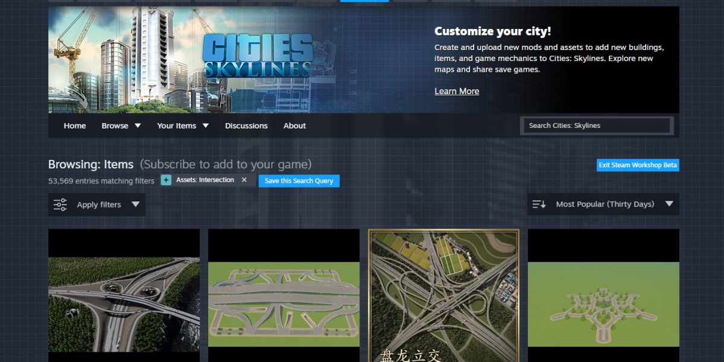Expand the Browse menu

121,125
